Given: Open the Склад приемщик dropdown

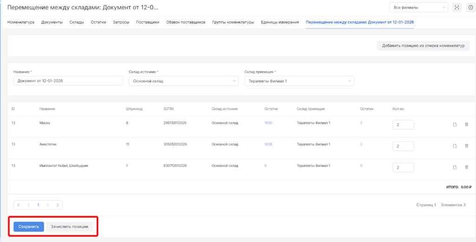Looking at the screenshot, I should click(x=299, y=81).
